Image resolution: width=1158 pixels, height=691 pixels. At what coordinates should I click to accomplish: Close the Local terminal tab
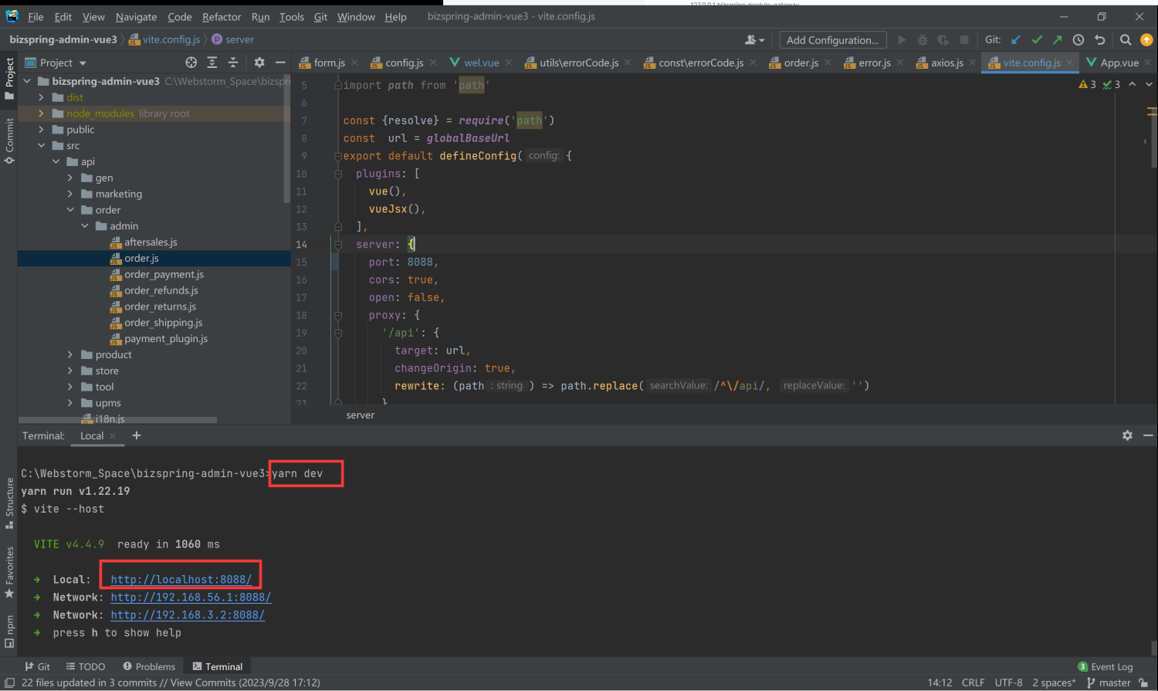tap(113, 436)
